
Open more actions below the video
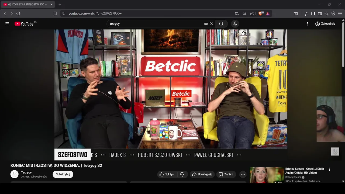(x=243, y=174)
